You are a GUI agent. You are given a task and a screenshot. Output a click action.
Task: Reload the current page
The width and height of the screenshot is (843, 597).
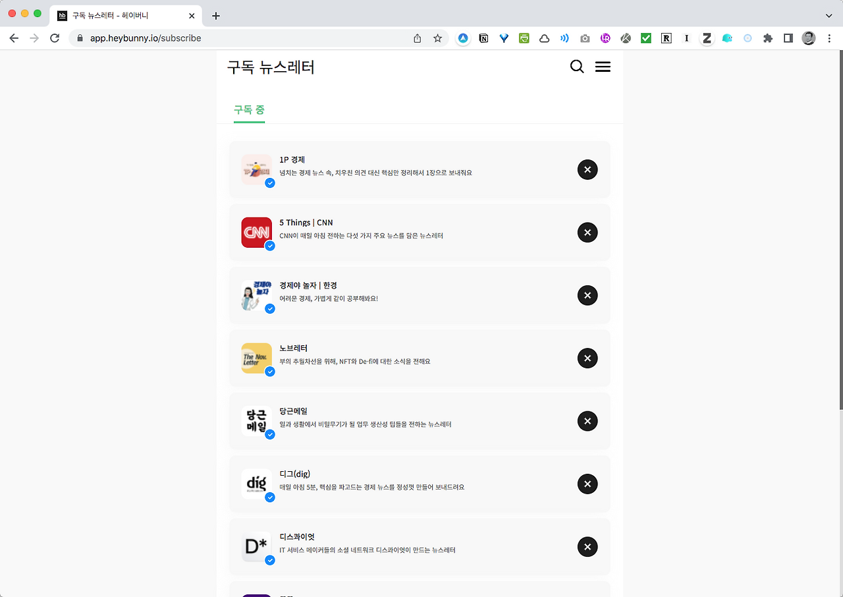click(x=55, y=38)
